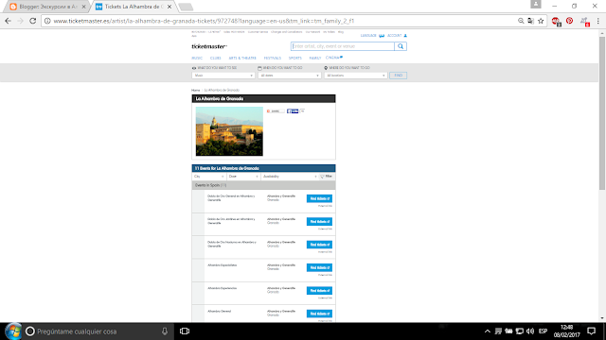
Task: Switch the ESP keyboard language indicator
Action: tap(543, 331)
